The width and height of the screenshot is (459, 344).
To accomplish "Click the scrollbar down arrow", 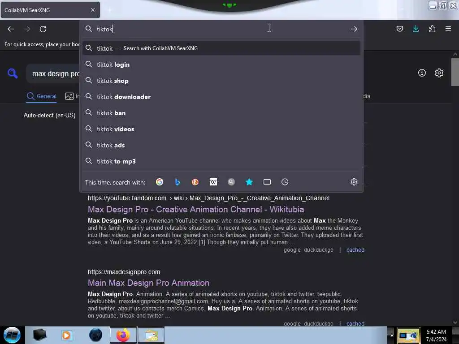I will (x=455, y=322).
